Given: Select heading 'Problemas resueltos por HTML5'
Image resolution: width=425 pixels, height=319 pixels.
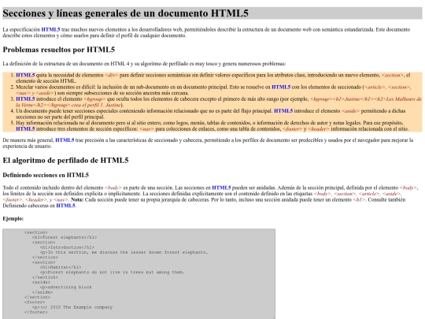Looking at the screenshot, I should point(59,50).
